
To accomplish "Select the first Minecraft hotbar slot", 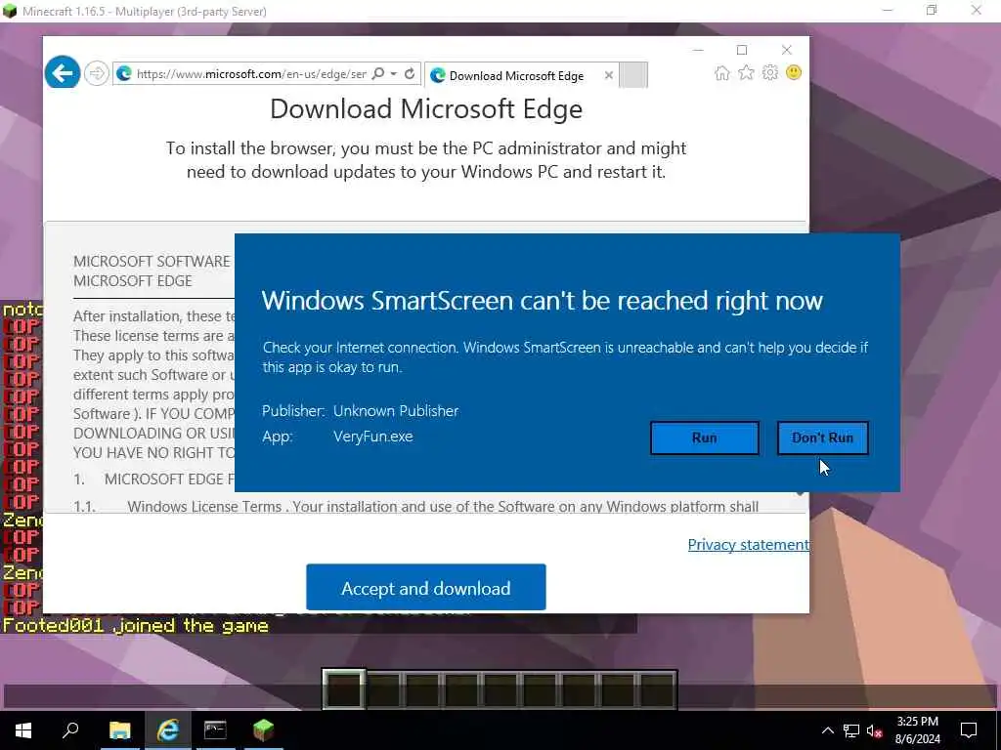I will coord(344,689).
